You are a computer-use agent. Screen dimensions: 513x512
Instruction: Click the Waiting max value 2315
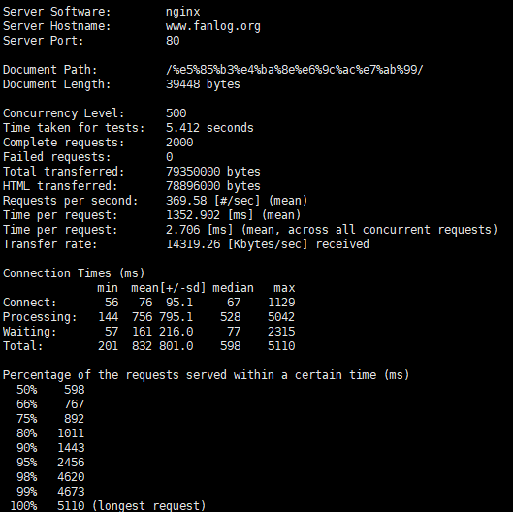281,332
